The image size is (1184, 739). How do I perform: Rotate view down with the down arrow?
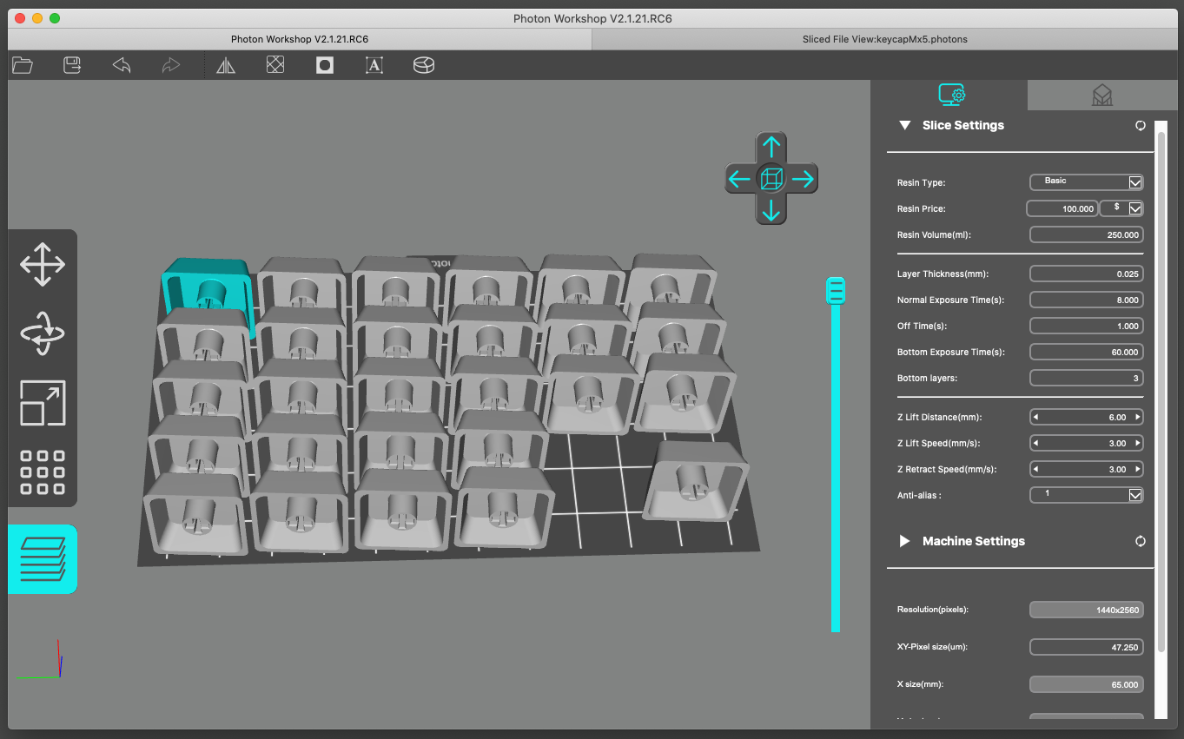tap(771, 211)
